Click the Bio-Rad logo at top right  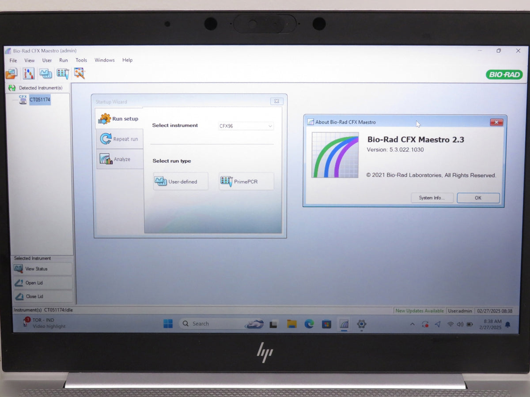(x=504, y=75)
